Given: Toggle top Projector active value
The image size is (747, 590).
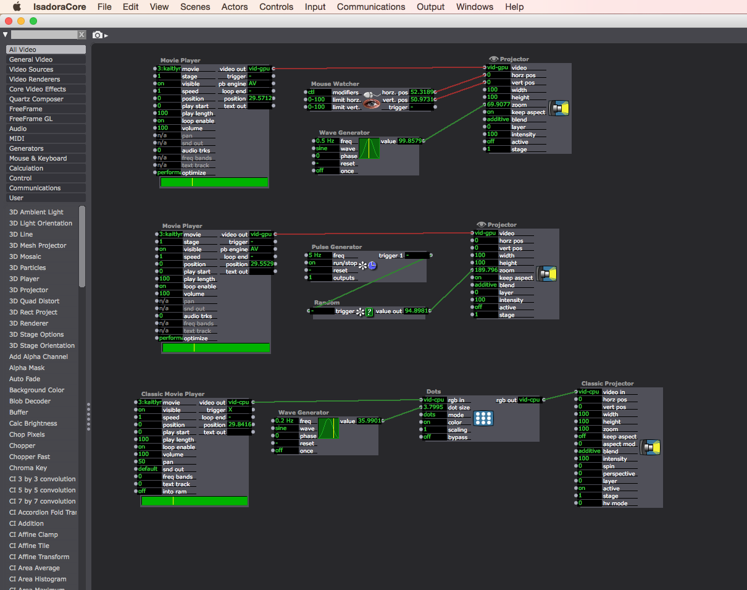Looking at the screenshot, I should coord(498,142).
